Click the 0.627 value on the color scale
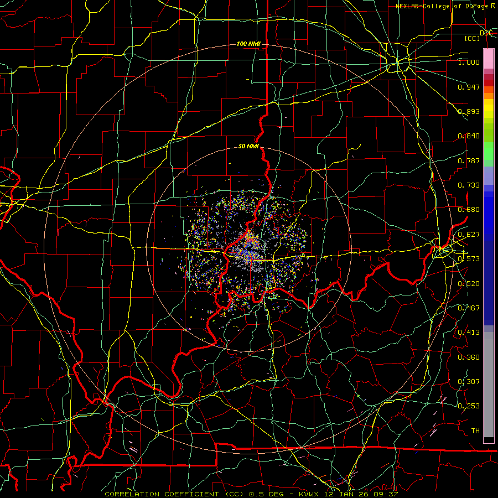 tap(469, 235)
